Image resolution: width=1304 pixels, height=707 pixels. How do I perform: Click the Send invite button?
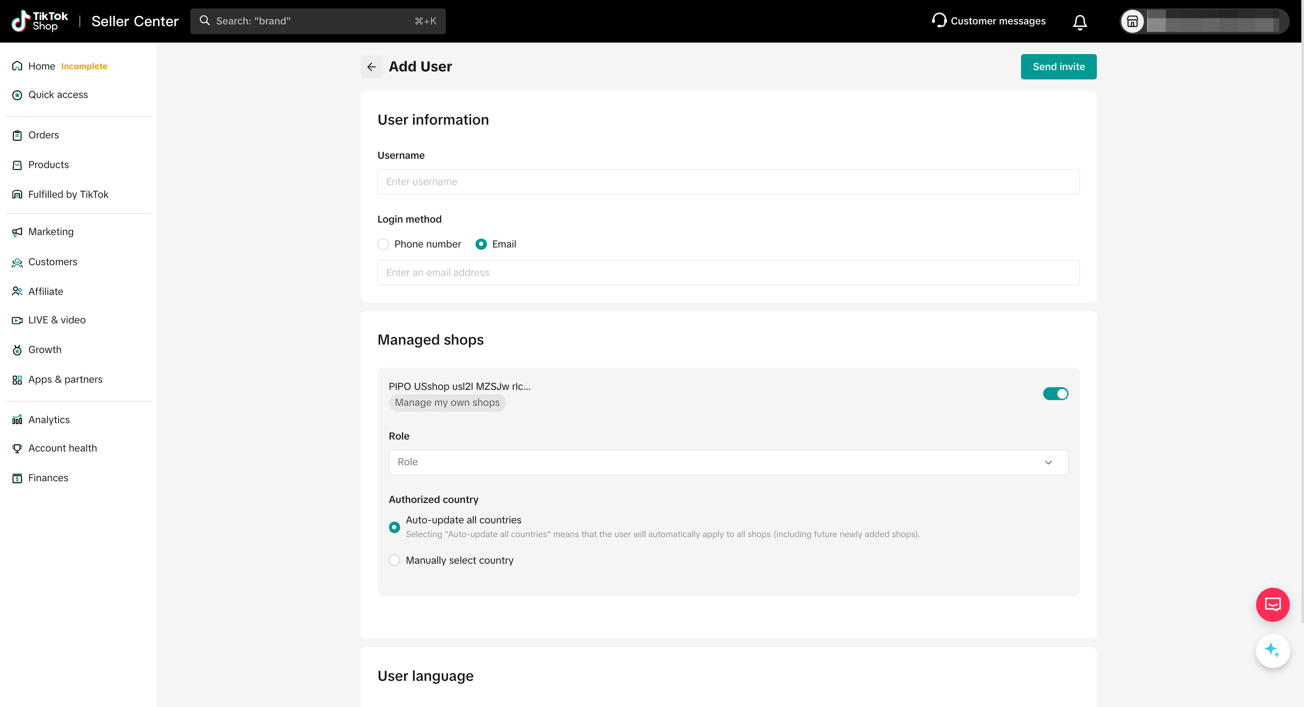click(1058, 67)
